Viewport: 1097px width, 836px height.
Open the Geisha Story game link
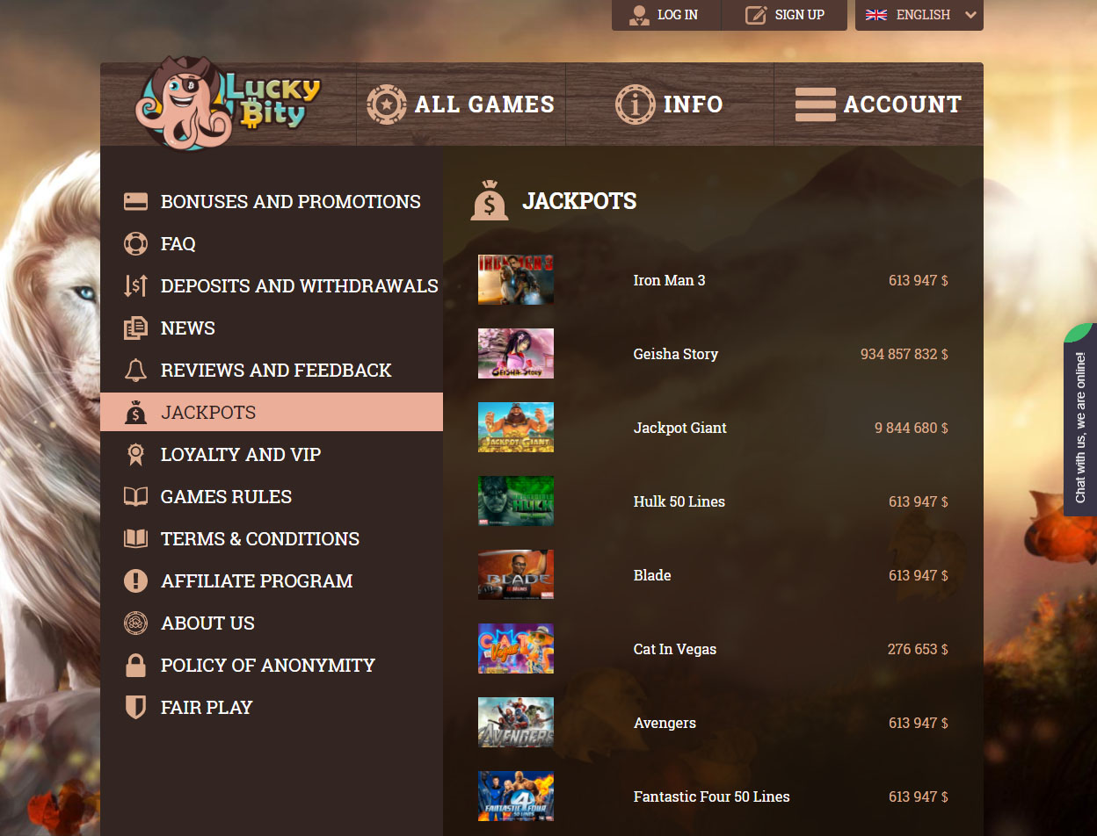(676, 354)
